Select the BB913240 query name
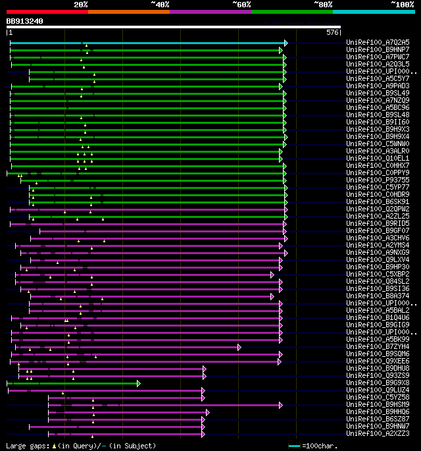 coord(25,21)
